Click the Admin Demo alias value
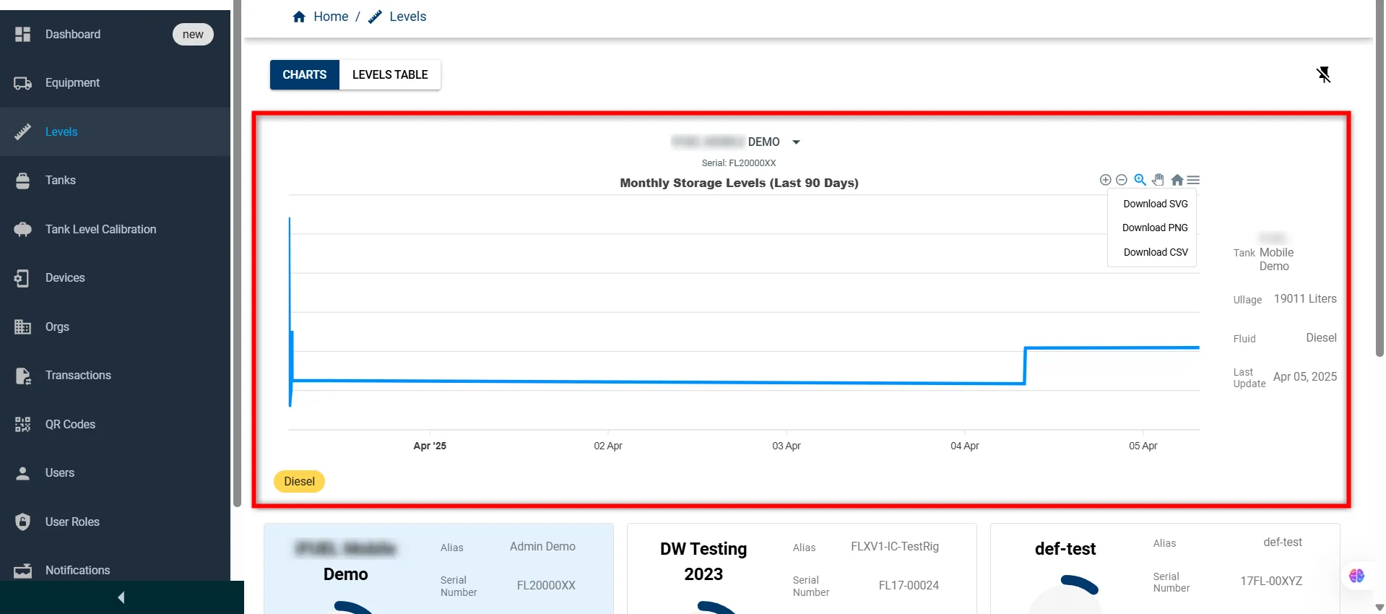1386x614 pixels. pos(542,547)
